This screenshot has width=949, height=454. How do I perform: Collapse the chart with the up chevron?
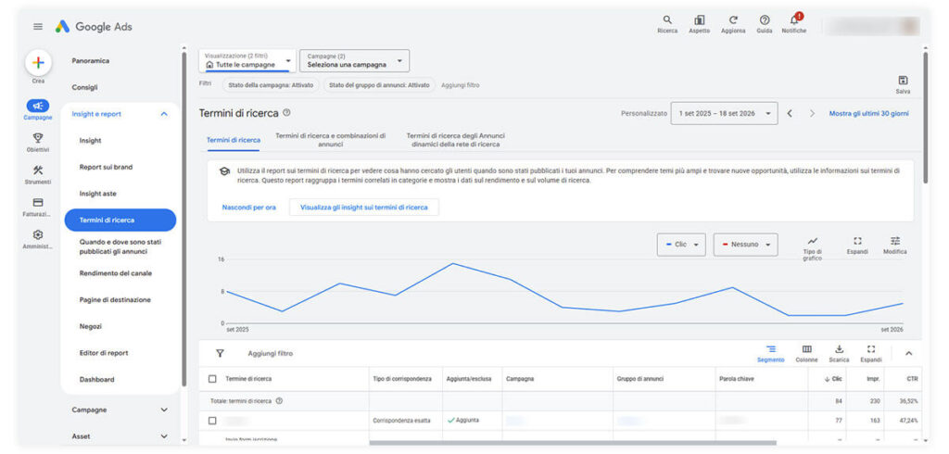point(908,354)
